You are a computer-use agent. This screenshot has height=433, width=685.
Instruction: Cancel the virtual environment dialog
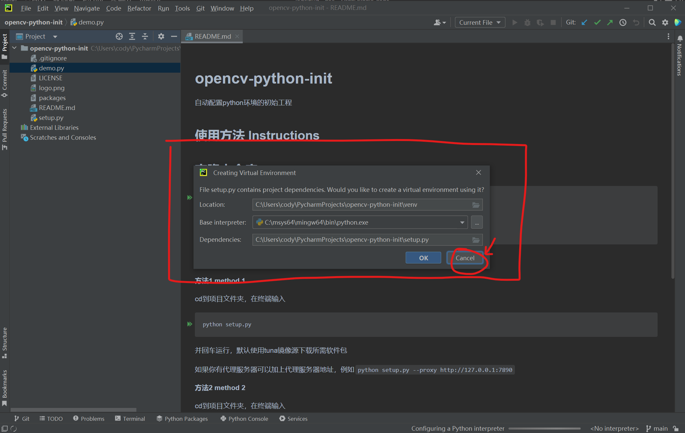click(x=465, y=258)
